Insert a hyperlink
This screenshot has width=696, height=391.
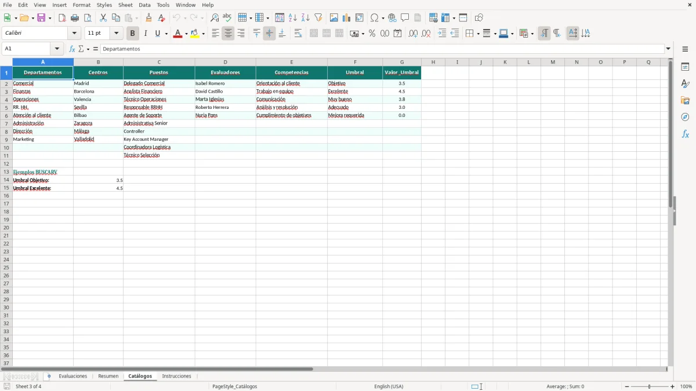[392, 18]
